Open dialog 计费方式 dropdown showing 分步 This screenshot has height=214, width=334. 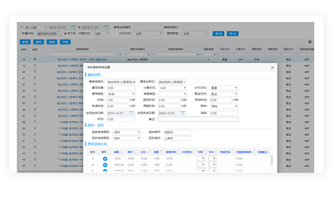click(172, 88)
